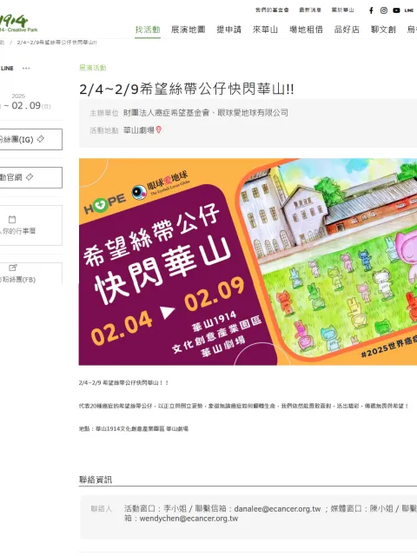Open the 我們的基金會 top link
Viewport: 417px width, 556px height.
(272, 10)
